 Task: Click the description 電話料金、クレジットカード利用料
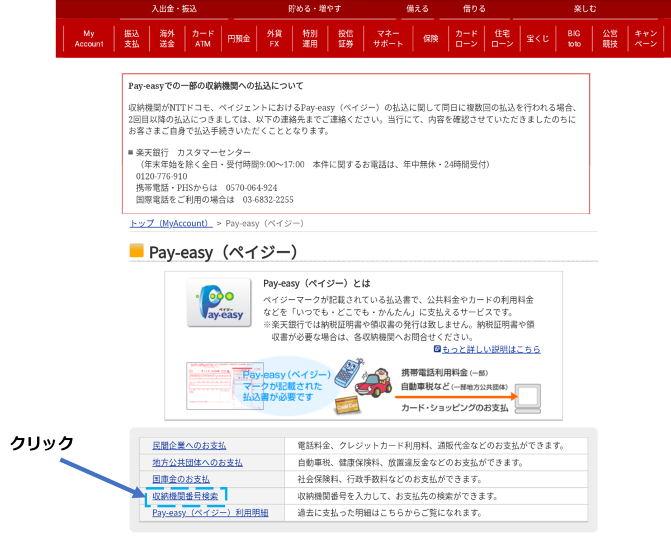[x=431, y=446]
